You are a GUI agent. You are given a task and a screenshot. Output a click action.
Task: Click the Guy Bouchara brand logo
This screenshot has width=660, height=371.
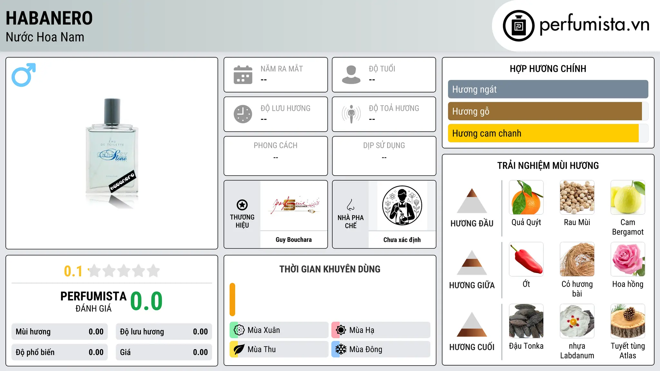point(294,205)
